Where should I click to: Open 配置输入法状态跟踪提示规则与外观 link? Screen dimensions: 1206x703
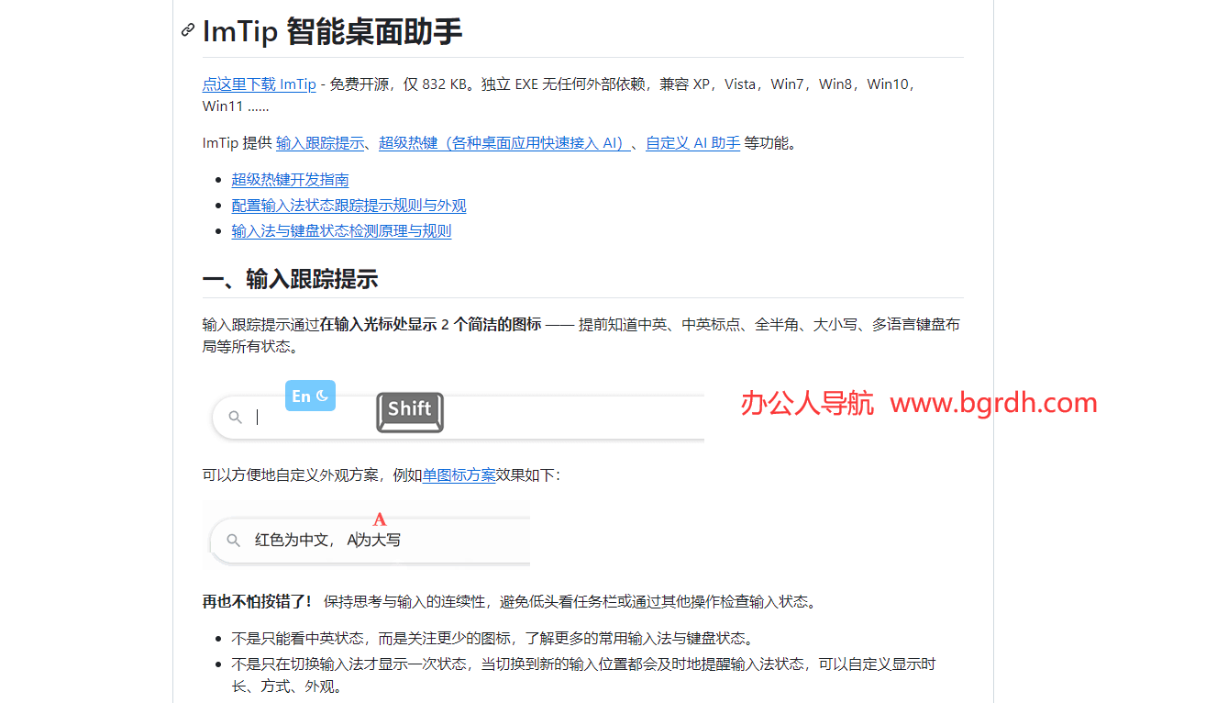point(349,206)
